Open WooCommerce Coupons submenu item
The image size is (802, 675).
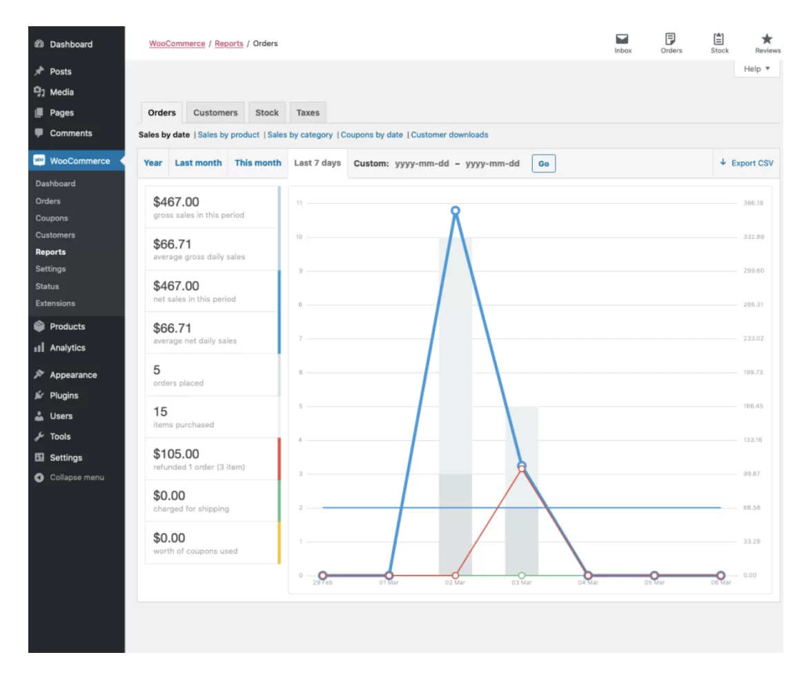[x=52, y=218]
